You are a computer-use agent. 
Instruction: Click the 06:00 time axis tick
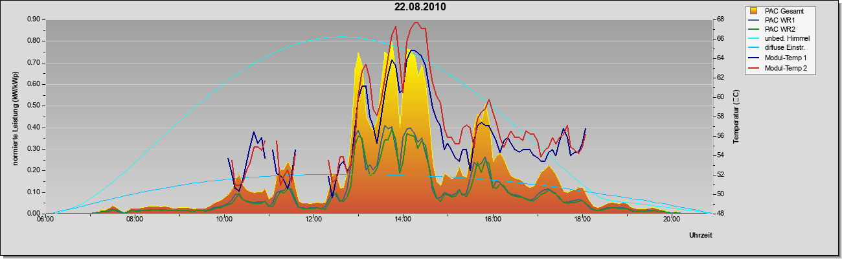coord(45,220)
